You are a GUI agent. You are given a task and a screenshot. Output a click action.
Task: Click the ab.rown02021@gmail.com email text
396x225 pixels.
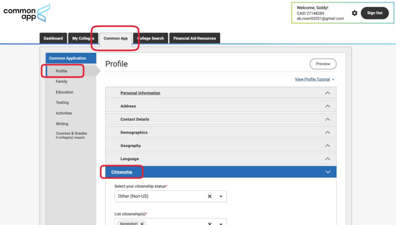pos(320,19)
